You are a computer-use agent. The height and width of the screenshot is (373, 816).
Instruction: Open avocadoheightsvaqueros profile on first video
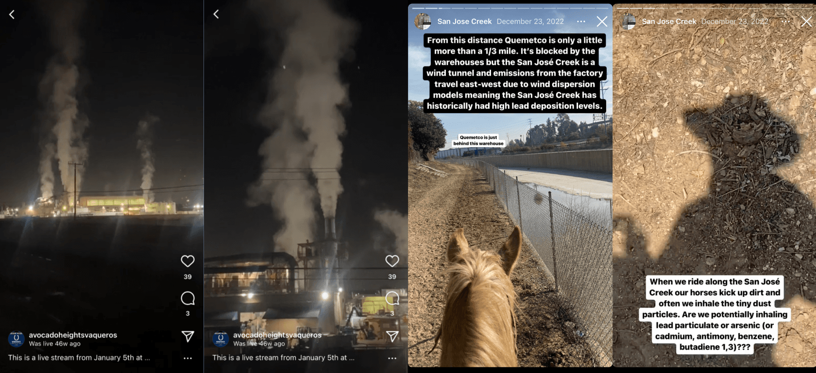point(73,335)
